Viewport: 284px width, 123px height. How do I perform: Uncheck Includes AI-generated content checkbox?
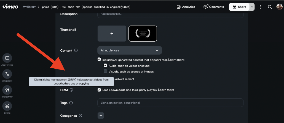pos(99,59)
